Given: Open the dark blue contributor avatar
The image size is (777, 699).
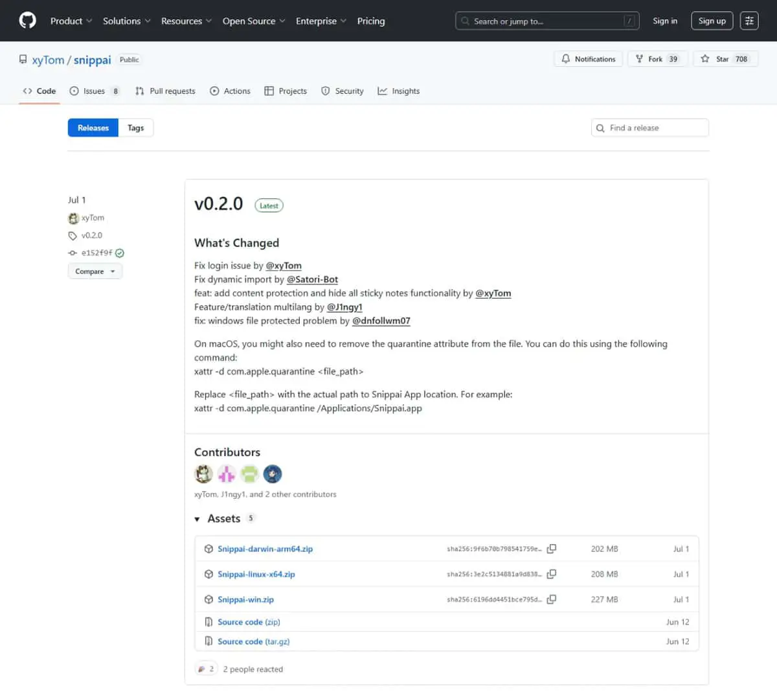Looking at the screenshot, I should tap(273, 474).
